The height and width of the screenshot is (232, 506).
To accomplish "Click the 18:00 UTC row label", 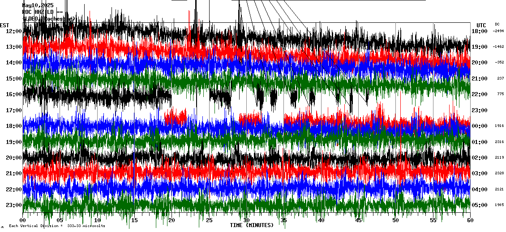I will (x=480, y=31).
